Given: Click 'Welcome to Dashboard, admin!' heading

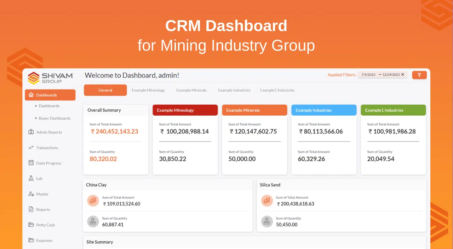Looking at the screenshot, I should coord(132,75).
